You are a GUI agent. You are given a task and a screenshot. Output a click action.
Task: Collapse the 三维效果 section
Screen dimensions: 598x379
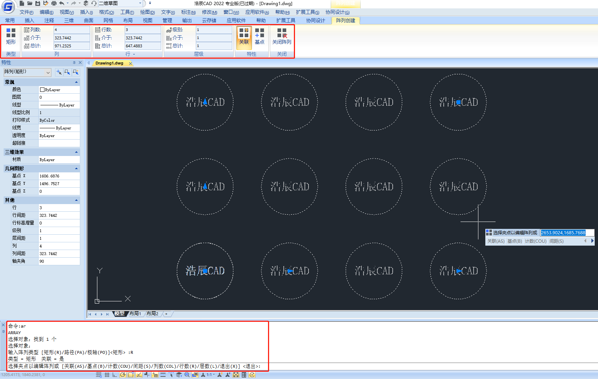(x=76, y=152)
